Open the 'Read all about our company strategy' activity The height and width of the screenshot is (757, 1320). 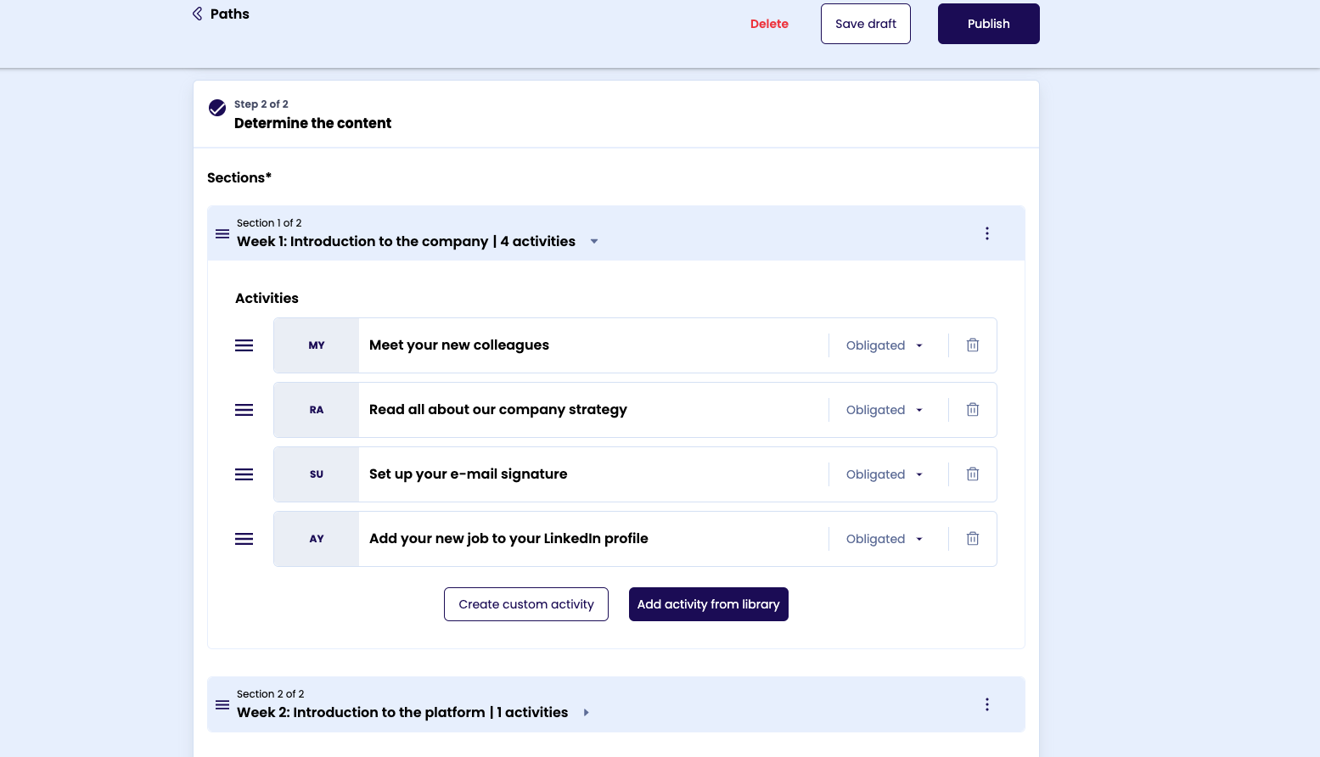coord(498,410)
